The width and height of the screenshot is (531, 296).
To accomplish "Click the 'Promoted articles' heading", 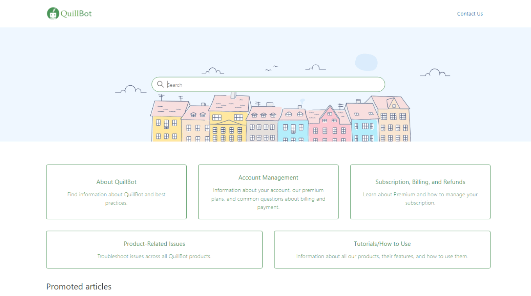I will coord(79,287).
